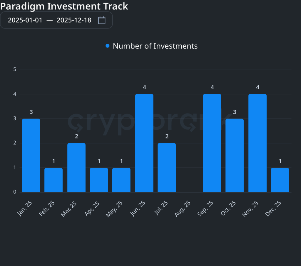Select the January bar in the chart

tap(31, 155)
